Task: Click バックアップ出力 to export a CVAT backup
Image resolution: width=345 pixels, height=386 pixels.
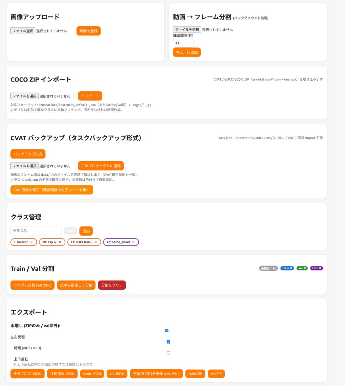Action: pyautogui.click(x=28, y=154)
